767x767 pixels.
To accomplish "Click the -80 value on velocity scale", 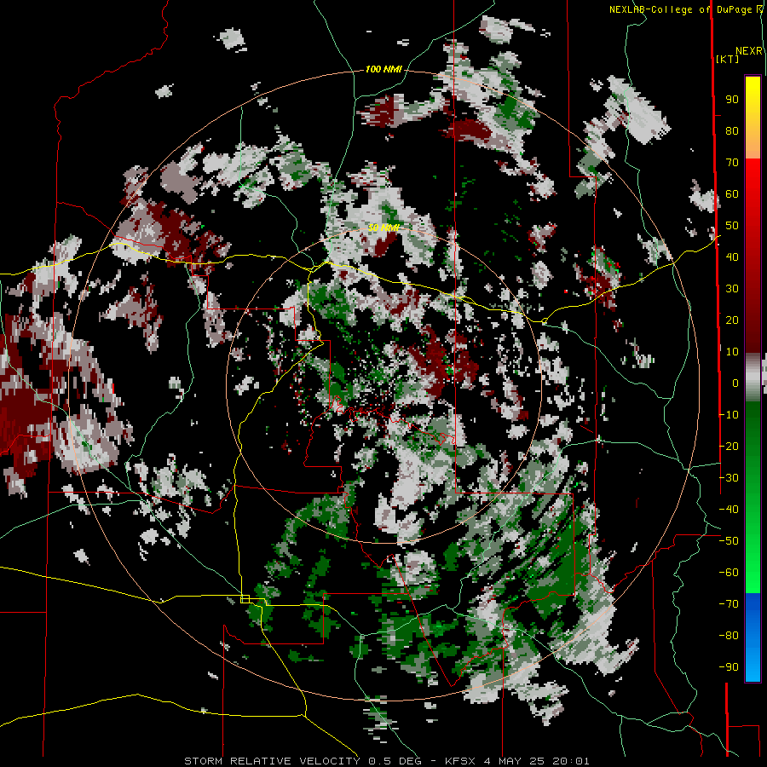I will 729,636.
